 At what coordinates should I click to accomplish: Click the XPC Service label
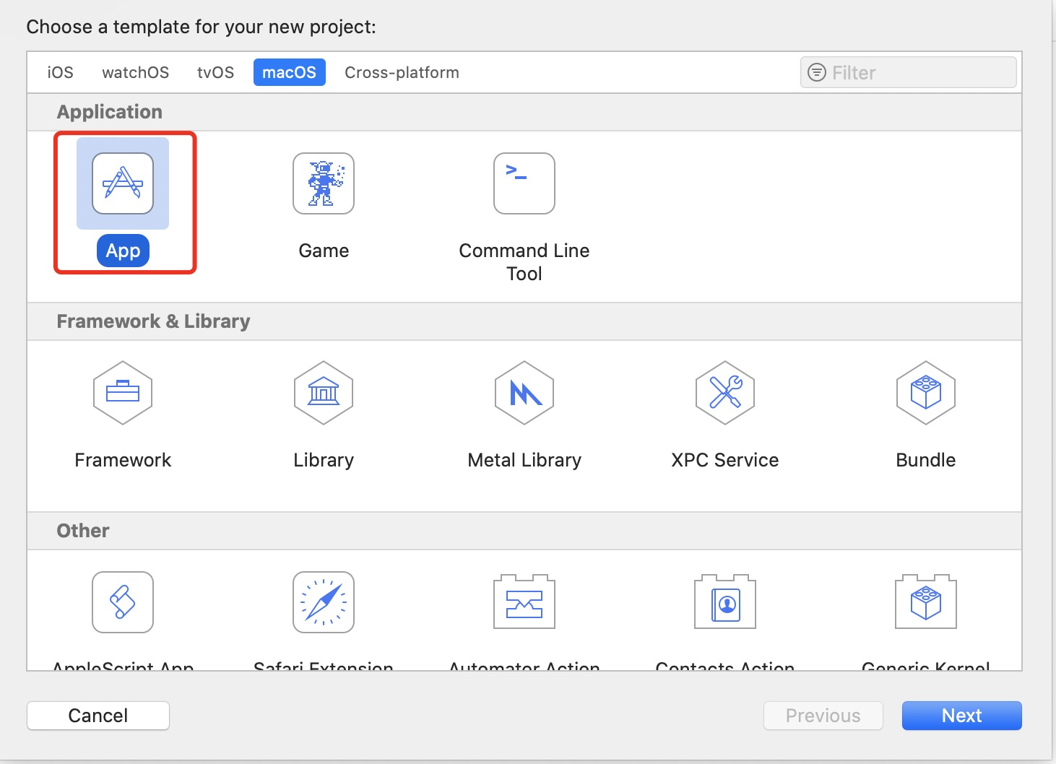tap(725, 460)
